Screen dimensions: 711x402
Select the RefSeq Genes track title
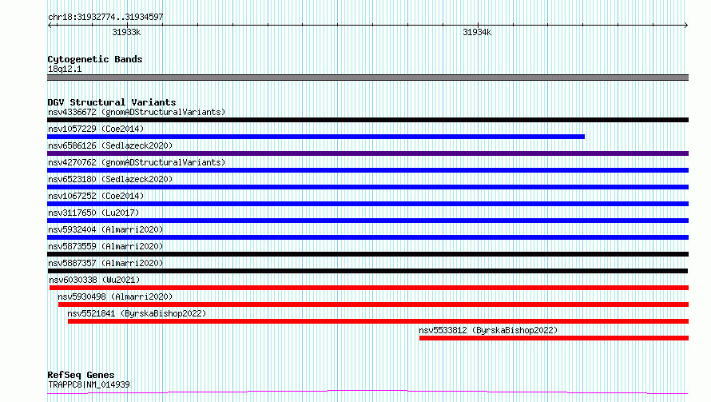(x=81, y=375)
